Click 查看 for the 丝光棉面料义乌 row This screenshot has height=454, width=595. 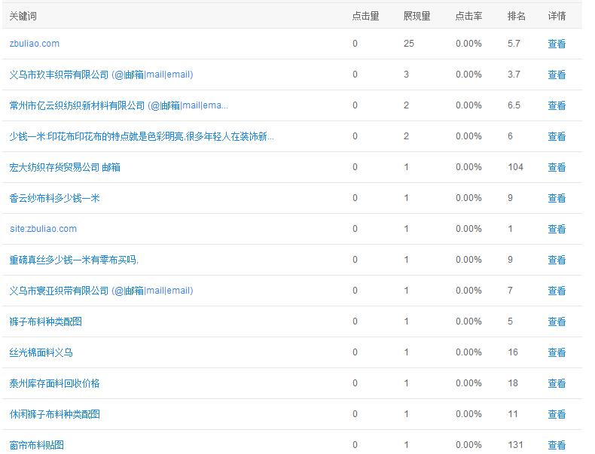pyautogui.click(x=557, y=352)
